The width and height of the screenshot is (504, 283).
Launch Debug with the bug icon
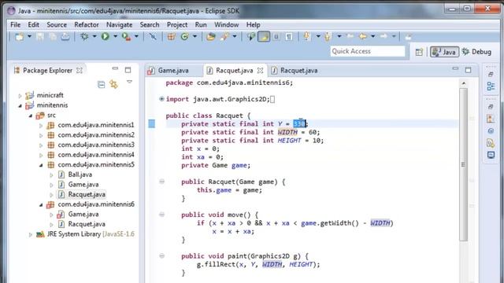click(x=84, y=37)
